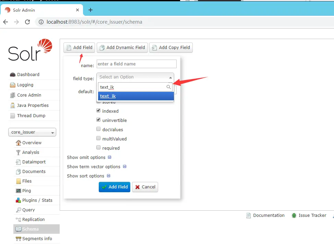This screenshot has width=334, height=247.
Task: Open the Documentation link
Action: pyautogui.click(x=269, y=215)
